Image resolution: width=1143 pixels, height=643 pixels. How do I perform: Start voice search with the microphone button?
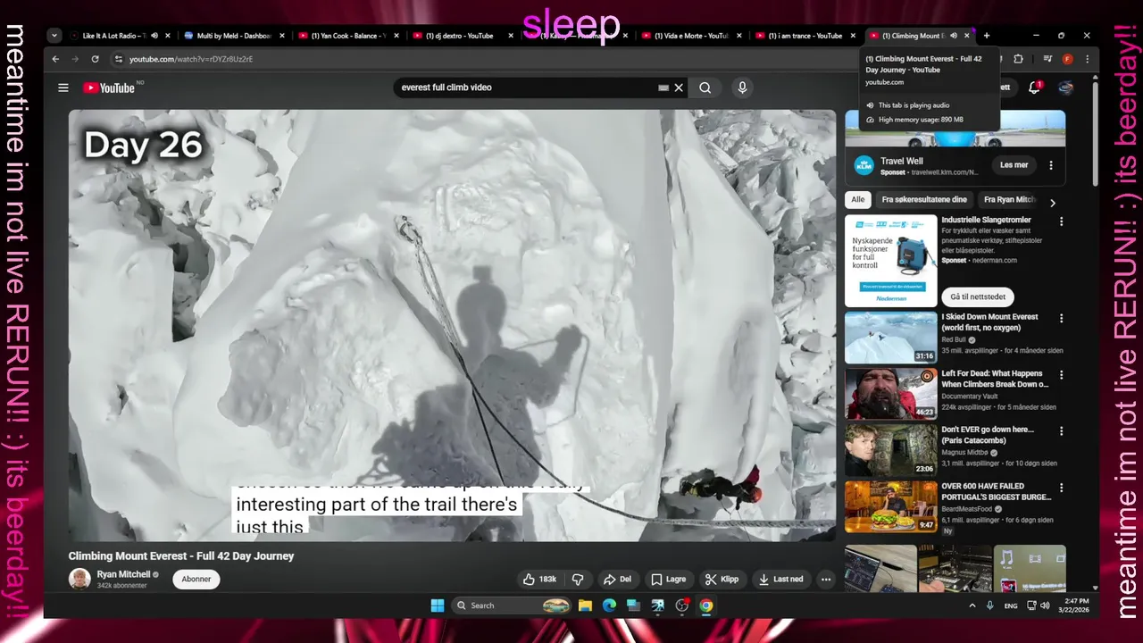(741, 88)
